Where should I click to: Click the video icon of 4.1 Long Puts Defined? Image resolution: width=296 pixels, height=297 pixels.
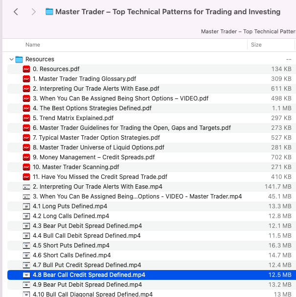point(26,206)
